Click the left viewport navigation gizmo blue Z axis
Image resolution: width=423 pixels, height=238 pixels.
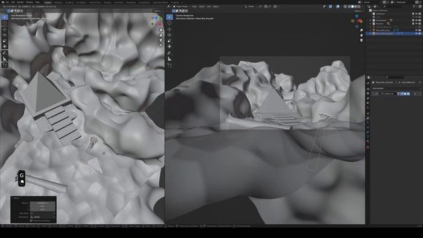pyautogui.click(x=156, y=18)
